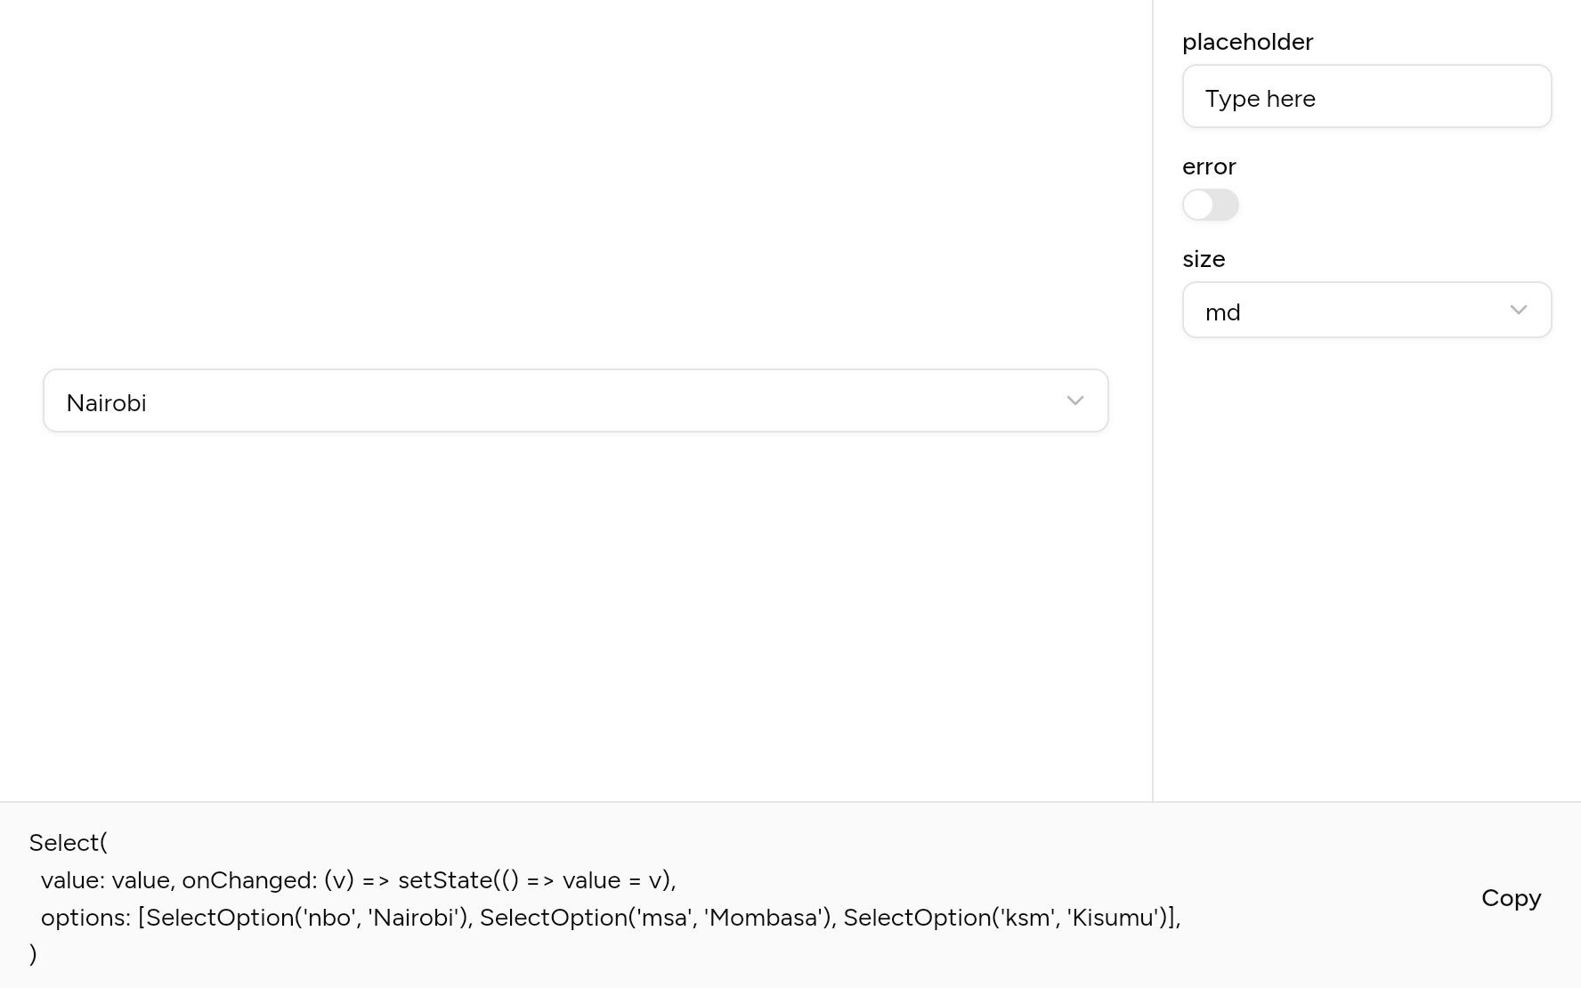This screenshot has width=1581, height=988.
Task: Click the 'placeholder' label text
Action: click(x=1247, y=42)
